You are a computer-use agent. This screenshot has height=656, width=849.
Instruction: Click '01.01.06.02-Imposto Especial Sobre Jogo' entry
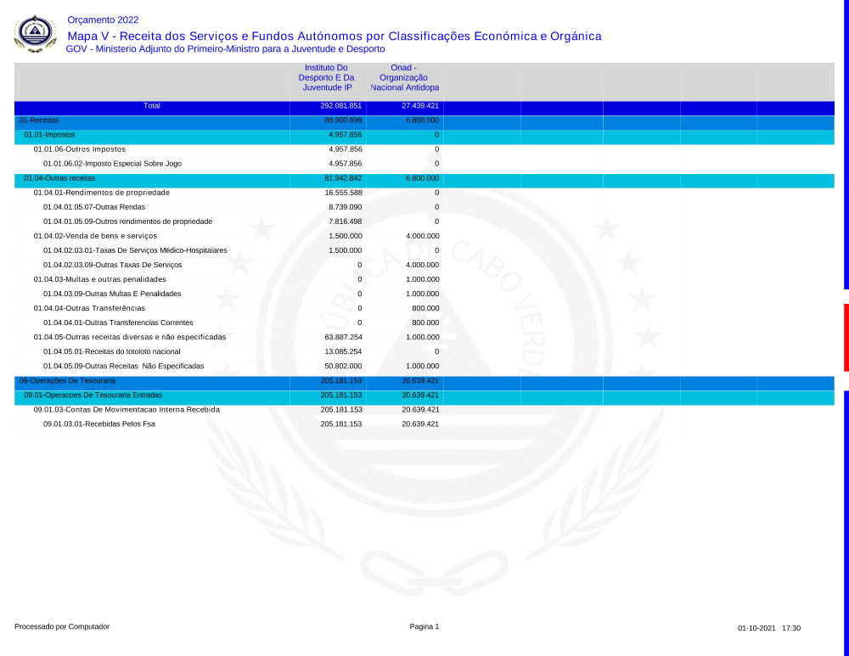click(112, 164)
